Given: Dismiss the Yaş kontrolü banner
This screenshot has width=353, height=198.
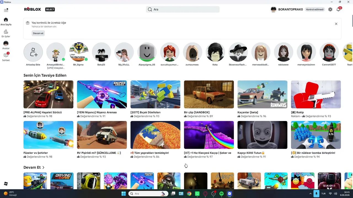Looking at the screenshot, I should pyautogui.click(x=336, y=24).
